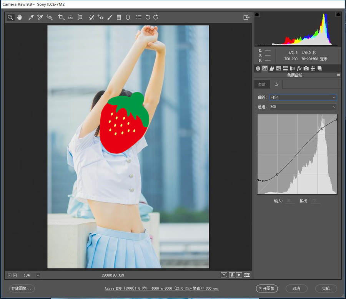Select the Red Eye Removal tool
The image size is (346, 299).
[100, 17]
